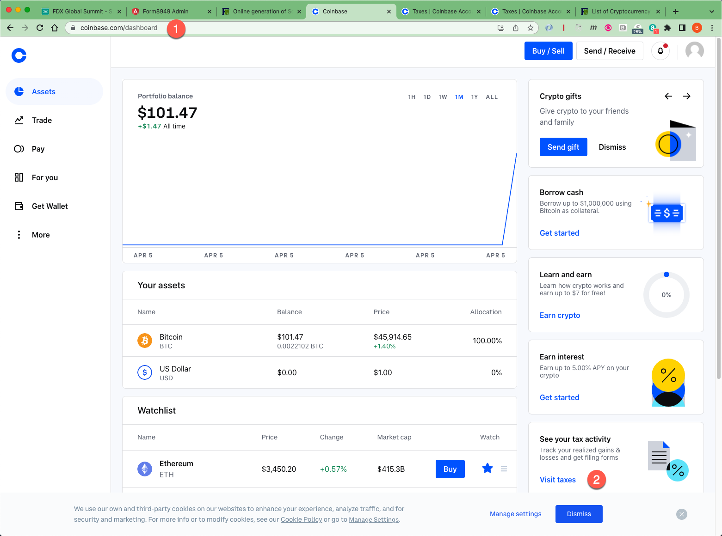This screenshot has height=536, width=722.
Task: Open the Chrome extensions puzzle icon
Action: (667, 28)
